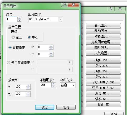
Task: Choose the 直接指定 position option
Action: pos(10,47)
